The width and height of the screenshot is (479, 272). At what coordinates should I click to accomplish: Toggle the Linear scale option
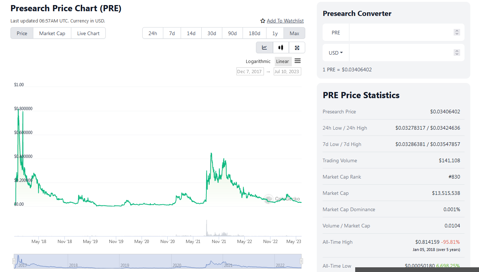(x=283, y=61)
